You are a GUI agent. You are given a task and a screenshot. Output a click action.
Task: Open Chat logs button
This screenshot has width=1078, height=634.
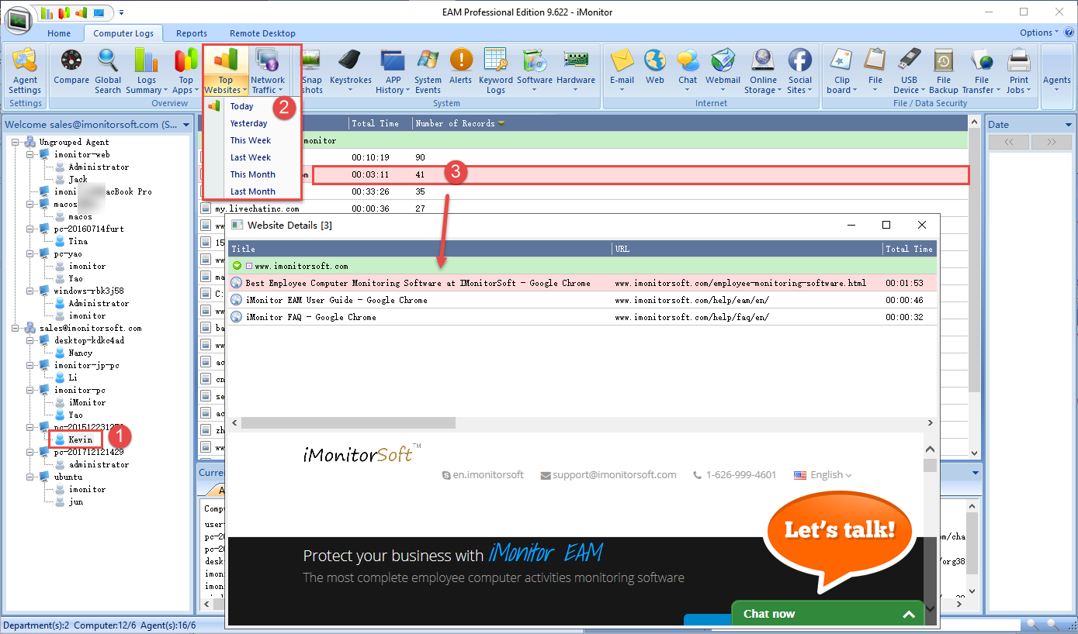pos(688,71)
